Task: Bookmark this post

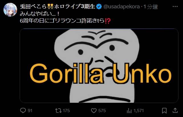Action: pyautogui.click(x=164, y=111)
